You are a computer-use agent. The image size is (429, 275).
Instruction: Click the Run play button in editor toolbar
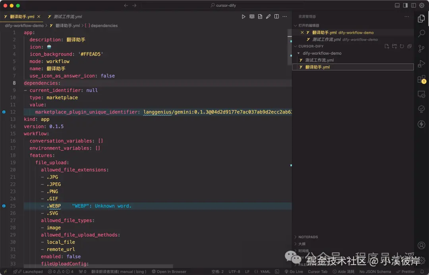click(x=243, y=17)
